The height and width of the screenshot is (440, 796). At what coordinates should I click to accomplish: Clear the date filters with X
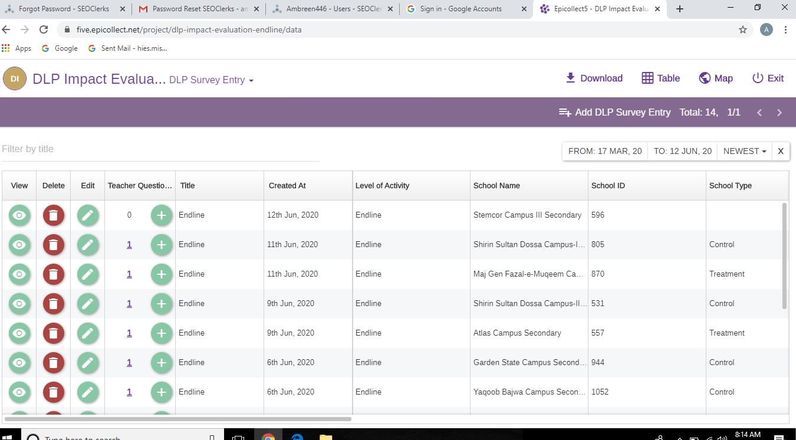781,151
